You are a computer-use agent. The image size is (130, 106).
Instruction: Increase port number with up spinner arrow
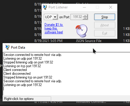point(85,16)
